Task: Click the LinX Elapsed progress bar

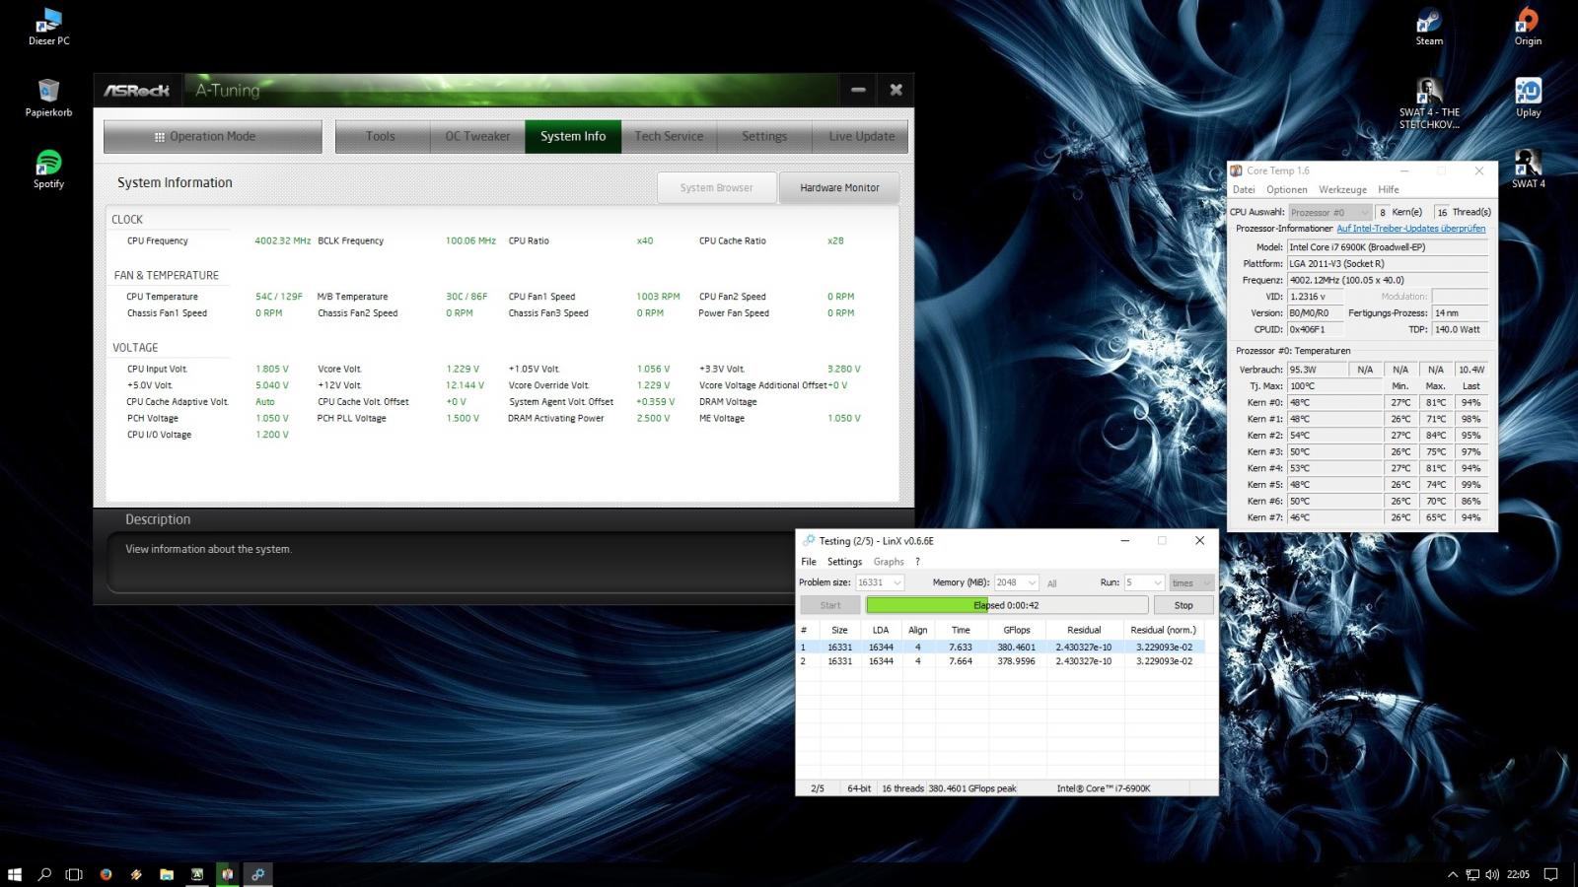Action: coord(1007,605)
